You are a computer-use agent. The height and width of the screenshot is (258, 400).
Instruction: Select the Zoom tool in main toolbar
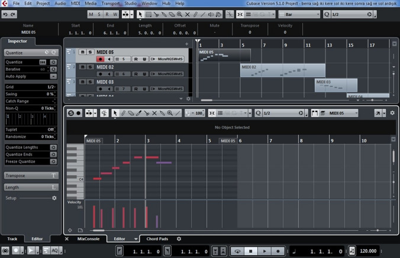point(180,15)
